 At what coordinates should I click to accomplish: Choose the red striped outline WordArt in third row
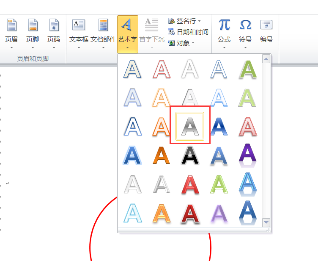pyautogui.click(x=248, y=126)
